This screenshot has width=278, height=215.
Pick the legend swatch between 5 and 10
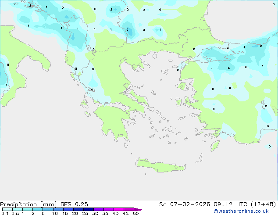pyautogui.click(x=48, y=209)
